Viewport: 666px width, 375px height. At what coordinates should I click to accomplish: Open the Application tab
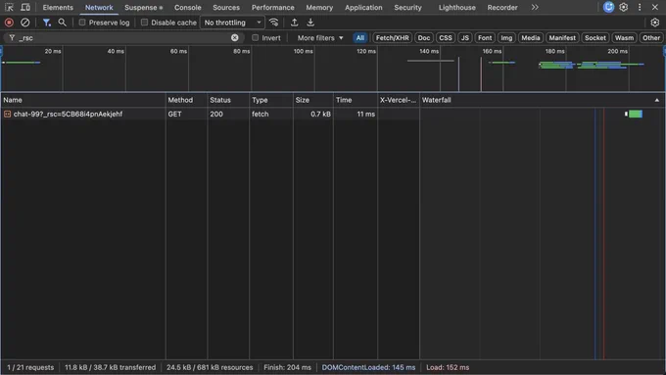363,7
